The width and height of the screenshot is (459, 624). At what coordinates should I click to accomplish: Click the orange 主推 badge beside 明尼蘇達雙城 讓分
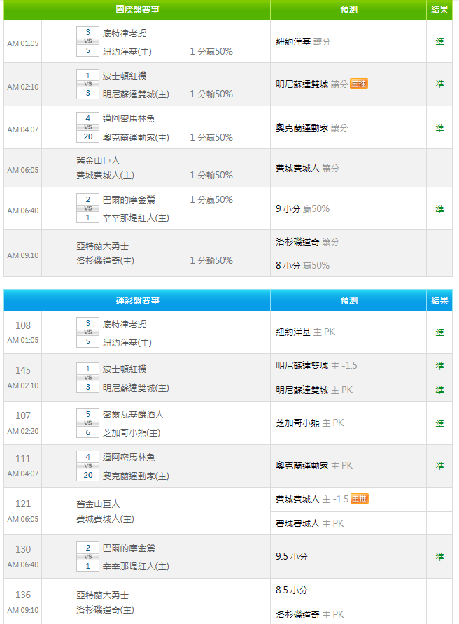[x=359, y=84]
